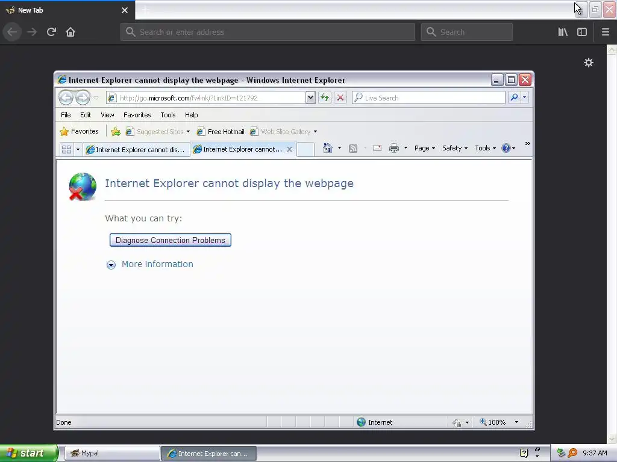Show more command bar items chevron
Image resolution: width=617 pixels, height=462 pixels.
click(x=527, y=144)
